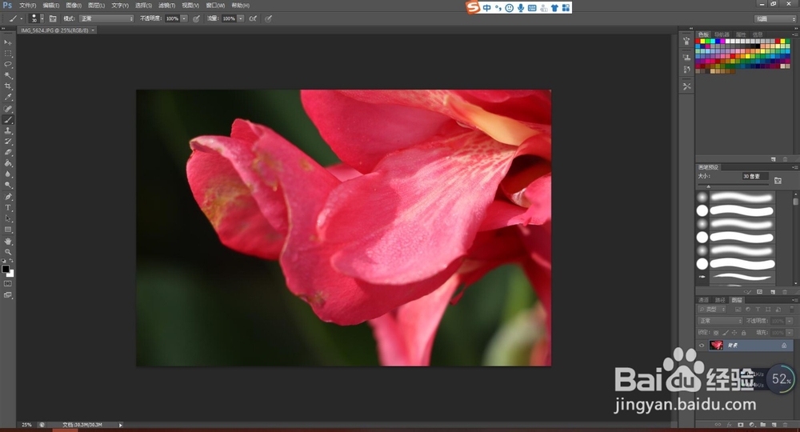Select the Magic Wand tool
This screenshot has width=800, height=432.
[x=8, y=75]
